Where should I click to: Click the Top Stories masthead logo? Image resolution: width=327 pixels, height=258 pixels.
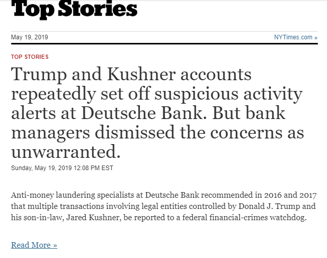point(74,9)
